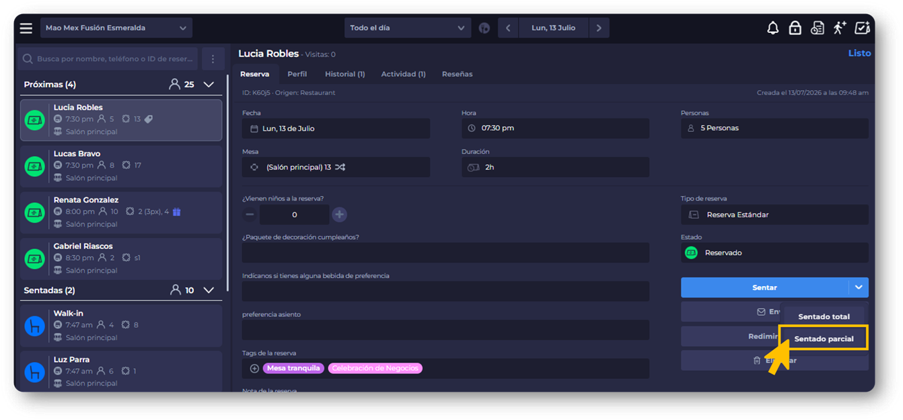Open Fecha picker Lun, 13 de Julio
Screen dimensions: 903x420
point(336,129)
